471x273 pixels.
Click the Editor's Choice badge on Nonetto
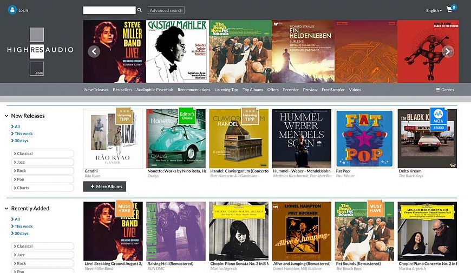[x=186, y=117]
